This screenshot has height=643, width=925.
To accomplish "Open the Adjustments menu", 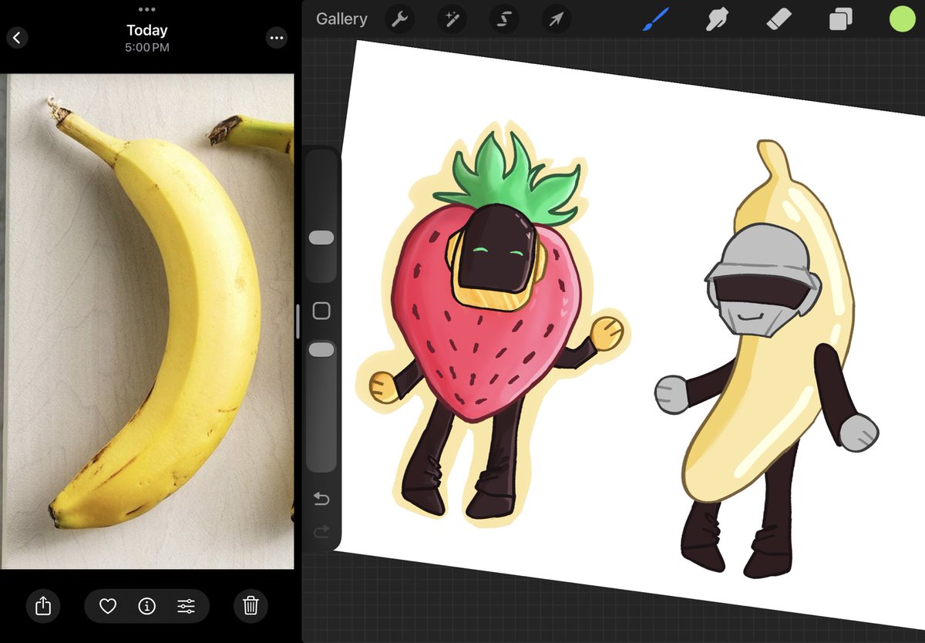I will (x=452, y=19).
